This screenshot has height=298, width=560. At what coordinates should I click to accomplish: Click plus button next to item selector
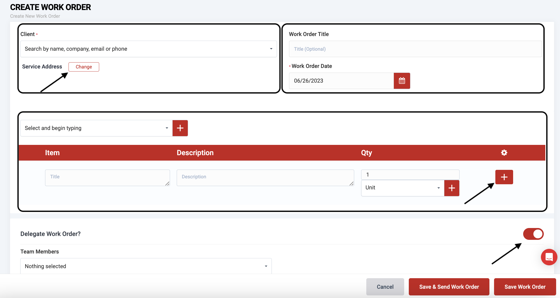point(180,128)
